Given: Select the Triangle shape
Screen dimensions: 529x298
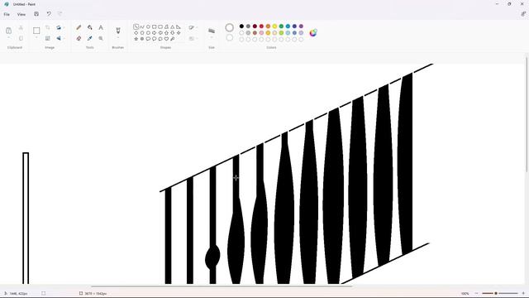Looking at the screenshot, I should [x=173, y=26].
